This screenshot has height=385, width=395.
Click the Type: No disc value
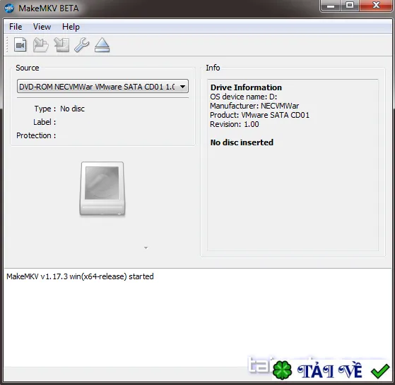coord(72,109)
